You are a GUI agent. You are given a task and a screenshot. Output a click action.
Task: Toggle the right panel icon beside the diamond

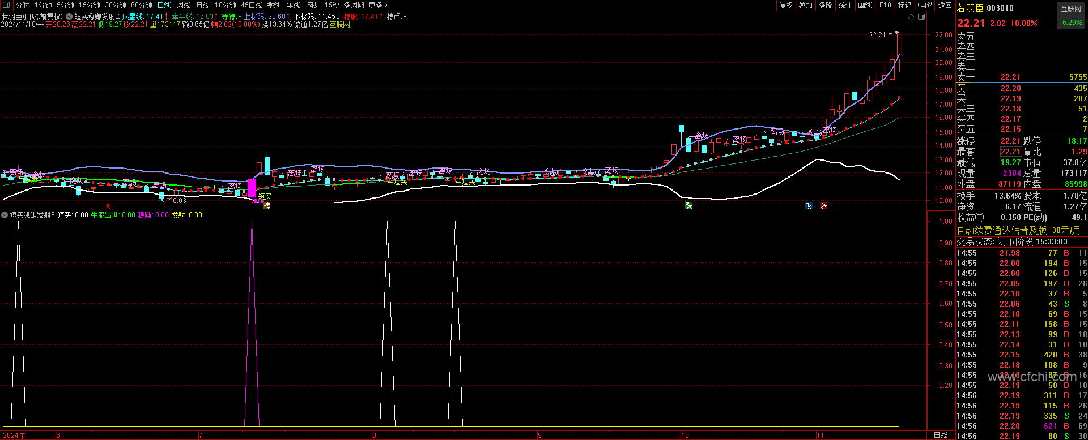[x=921, y=17]
